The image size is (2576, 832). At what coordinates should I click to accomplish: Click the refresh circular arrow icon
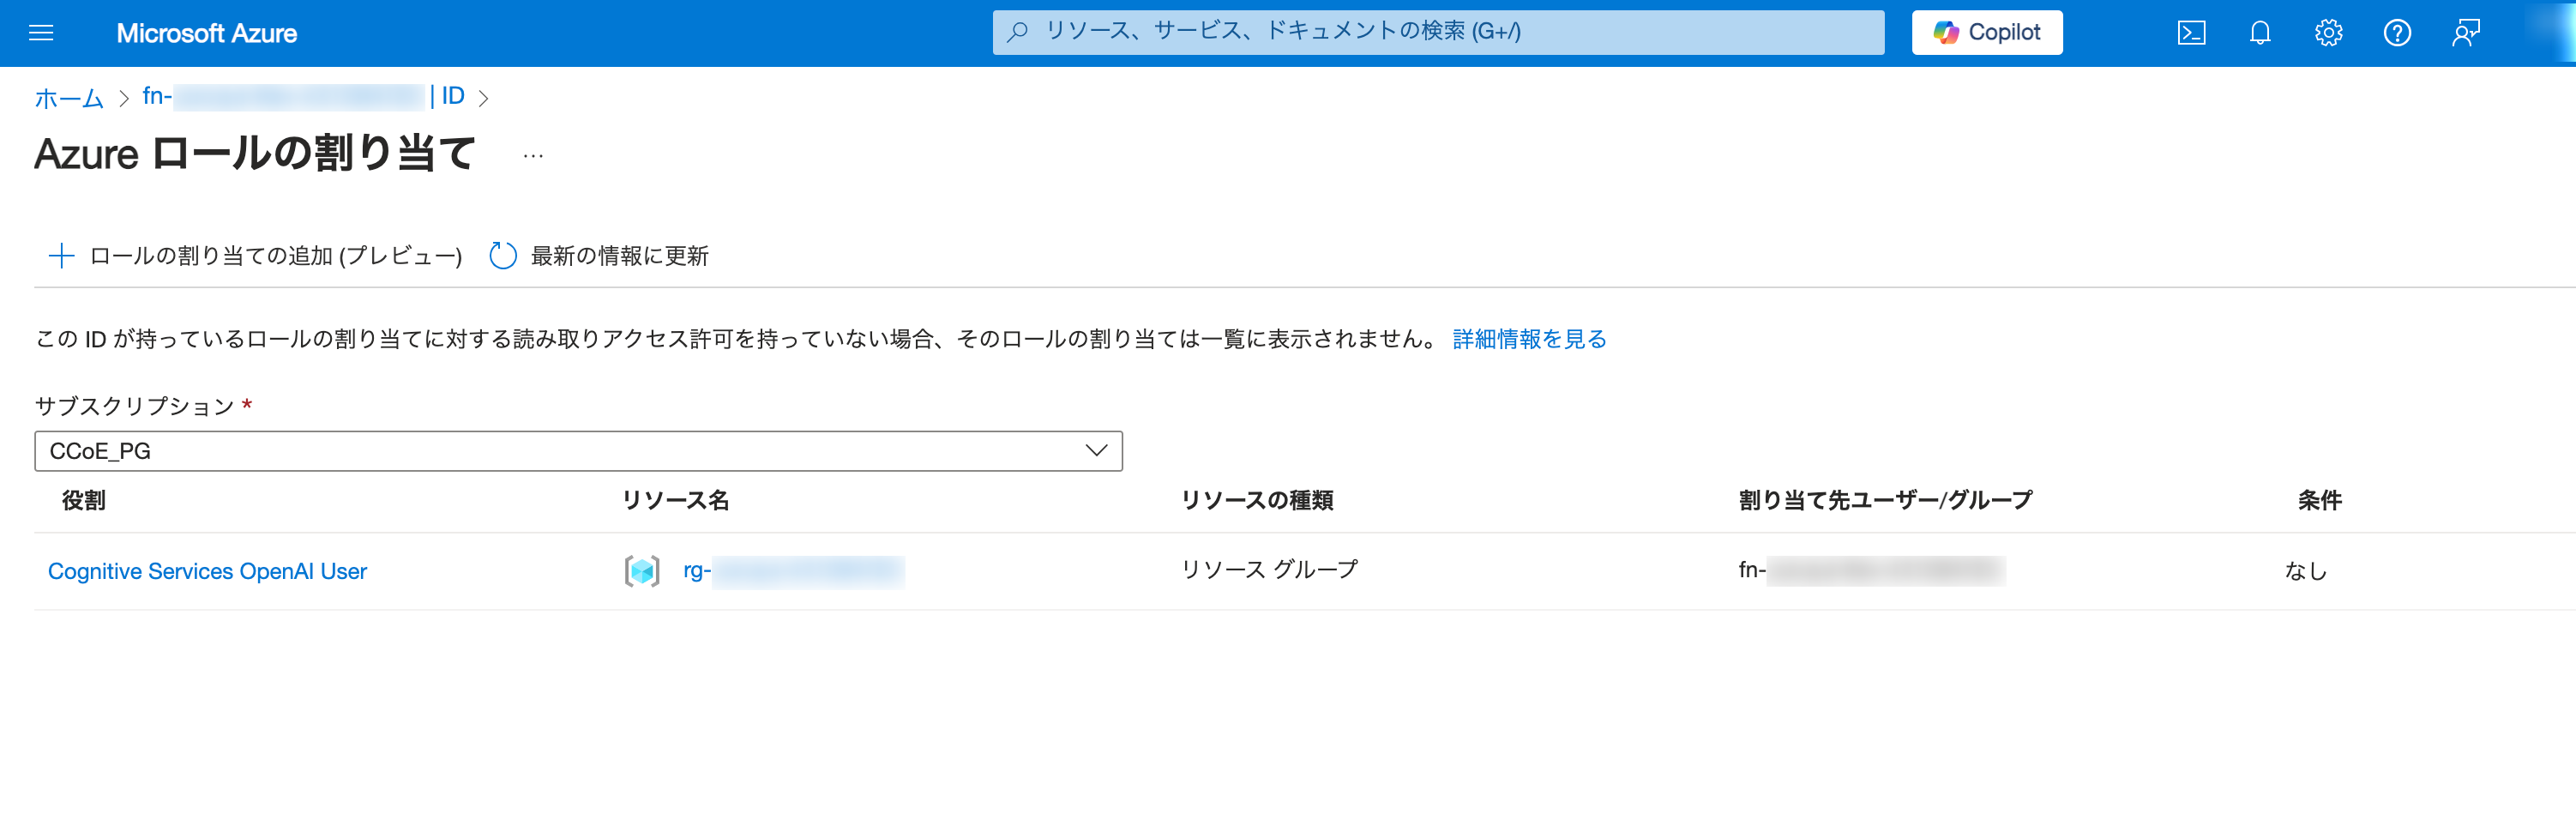[x=502, y=256]
